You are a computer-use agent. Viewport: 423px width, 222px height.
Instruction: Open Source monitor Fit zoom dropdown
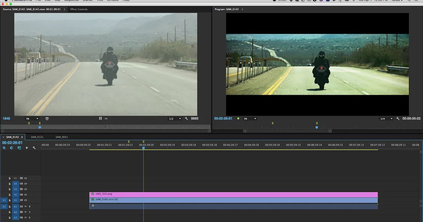32,119
